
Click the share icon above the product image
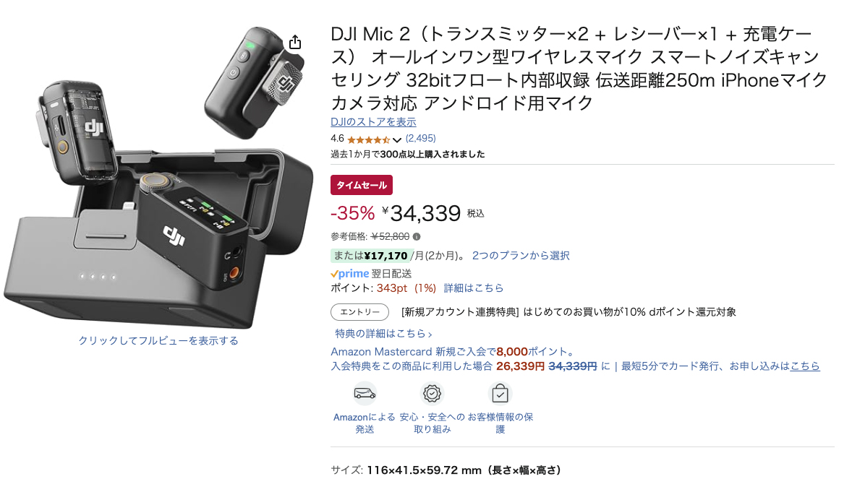pos(295,42)
